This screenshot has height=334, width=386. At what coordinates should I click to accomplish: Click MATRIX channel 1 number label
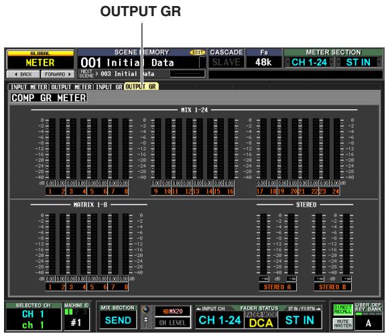pos(50,287)
